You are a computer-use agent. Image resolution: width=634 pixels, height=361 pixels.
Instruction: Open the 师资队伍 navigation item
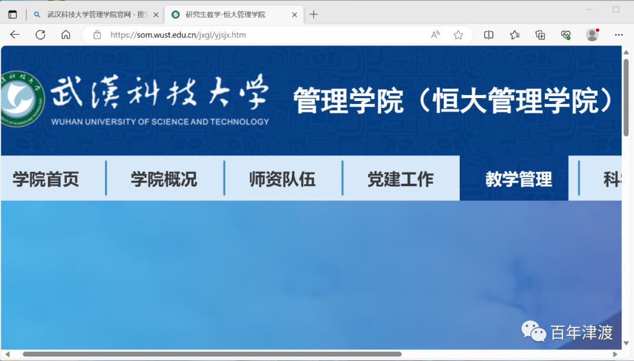(282, 179)
